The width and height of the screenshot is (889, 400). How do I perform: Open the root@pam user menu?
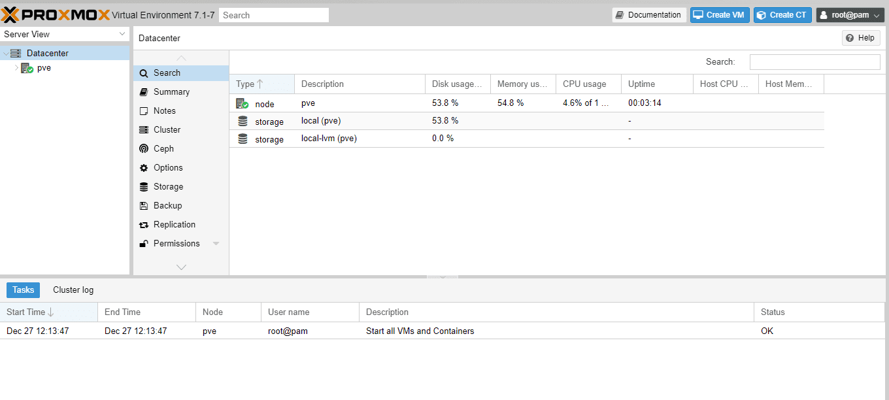tap(850, 15)
